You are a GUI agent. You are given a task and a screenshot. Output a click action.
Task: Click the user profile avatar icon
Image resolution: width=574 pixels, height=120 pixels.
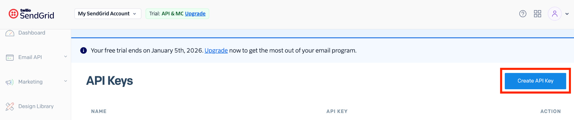pyautogui.click(x=555, y=14)
